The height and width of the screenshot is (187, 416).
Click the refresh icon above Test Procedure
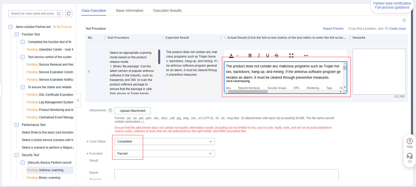404,20
